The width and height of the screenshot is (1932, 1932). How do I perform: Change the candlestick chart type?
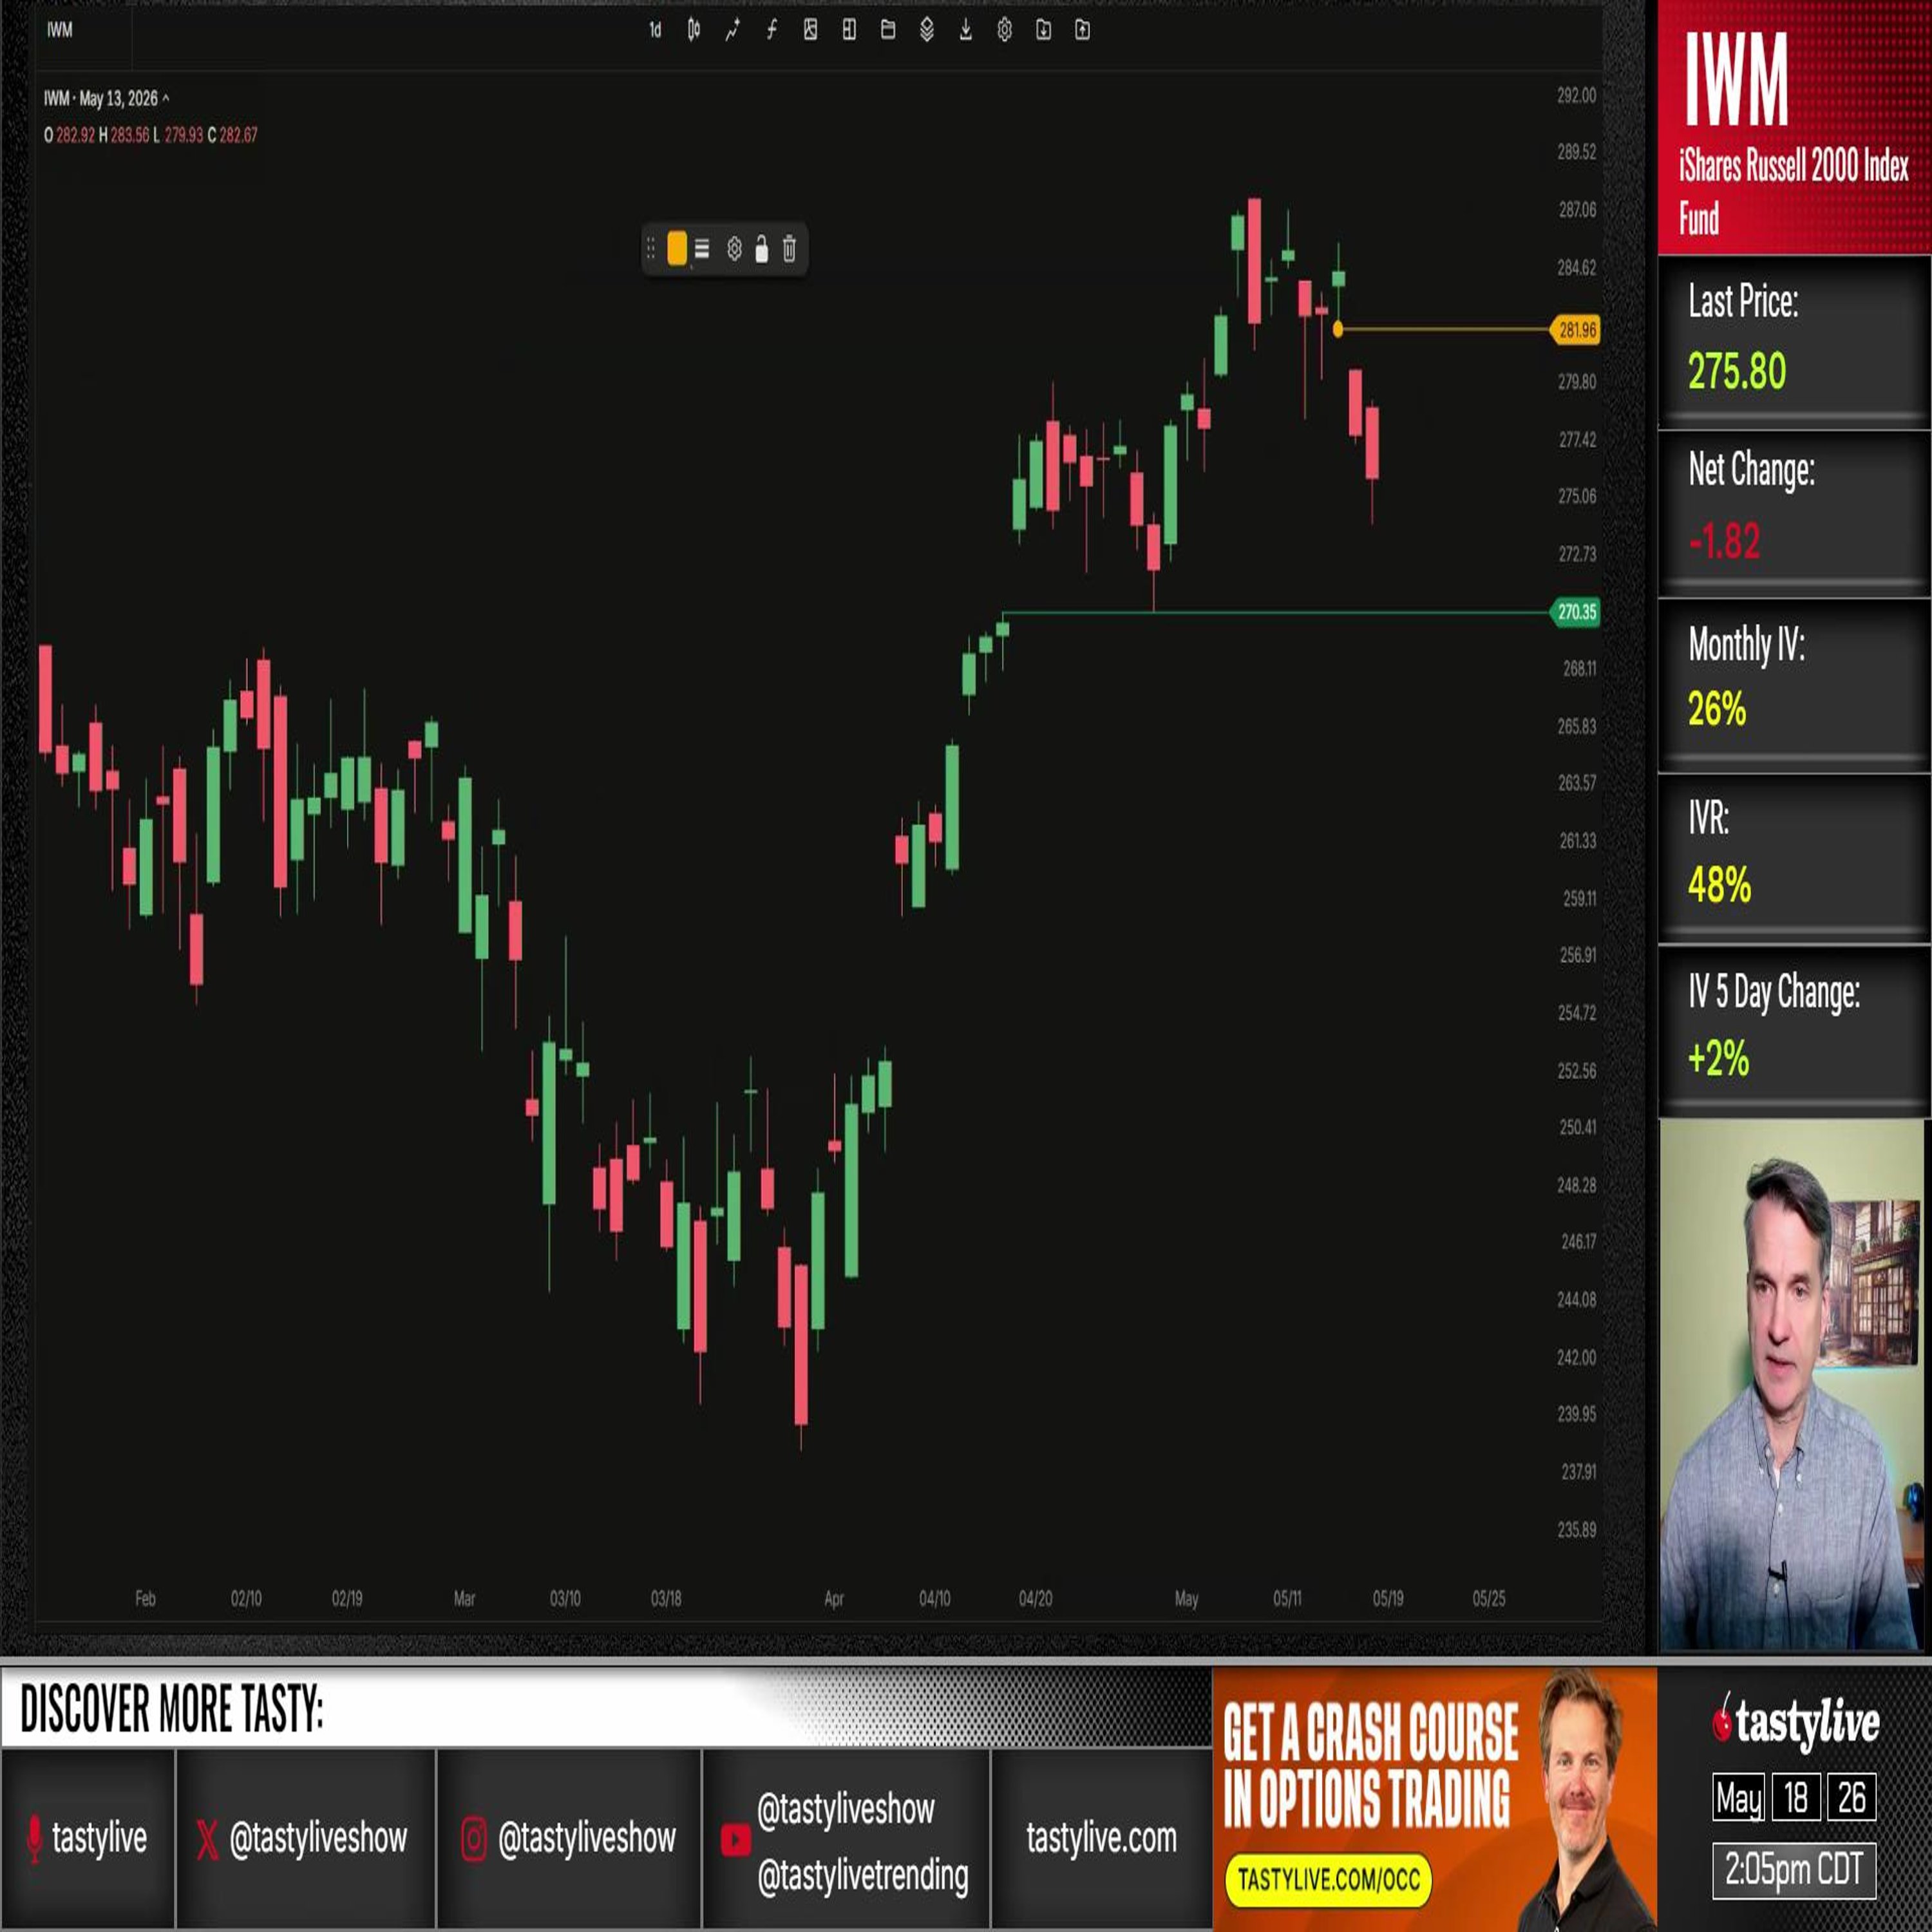(x=694, y=30)
